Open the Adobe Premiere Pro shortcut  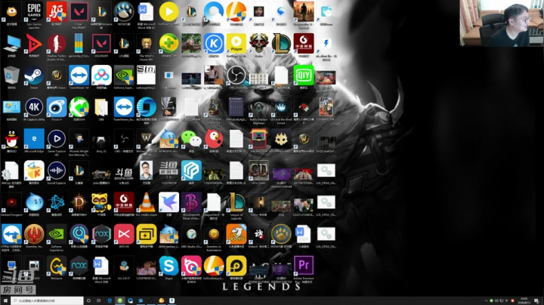pos(304,266)
